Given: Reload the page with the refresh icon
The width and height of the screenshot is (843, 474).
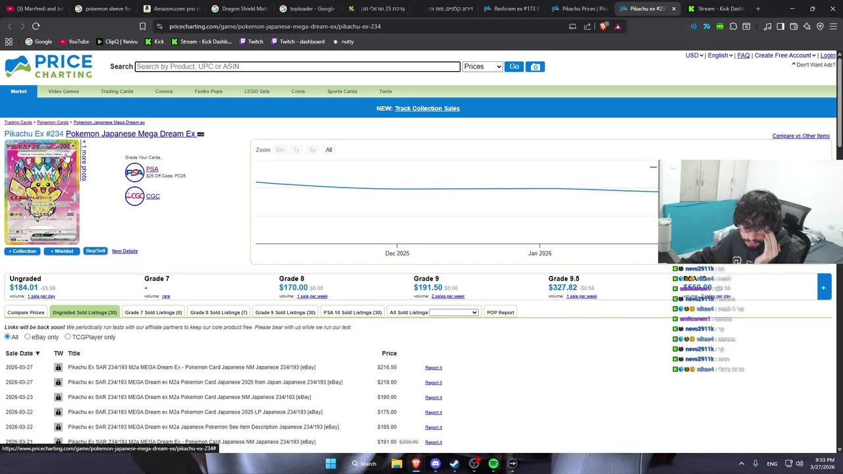Looking at the screenshot, I should (36, 26).
